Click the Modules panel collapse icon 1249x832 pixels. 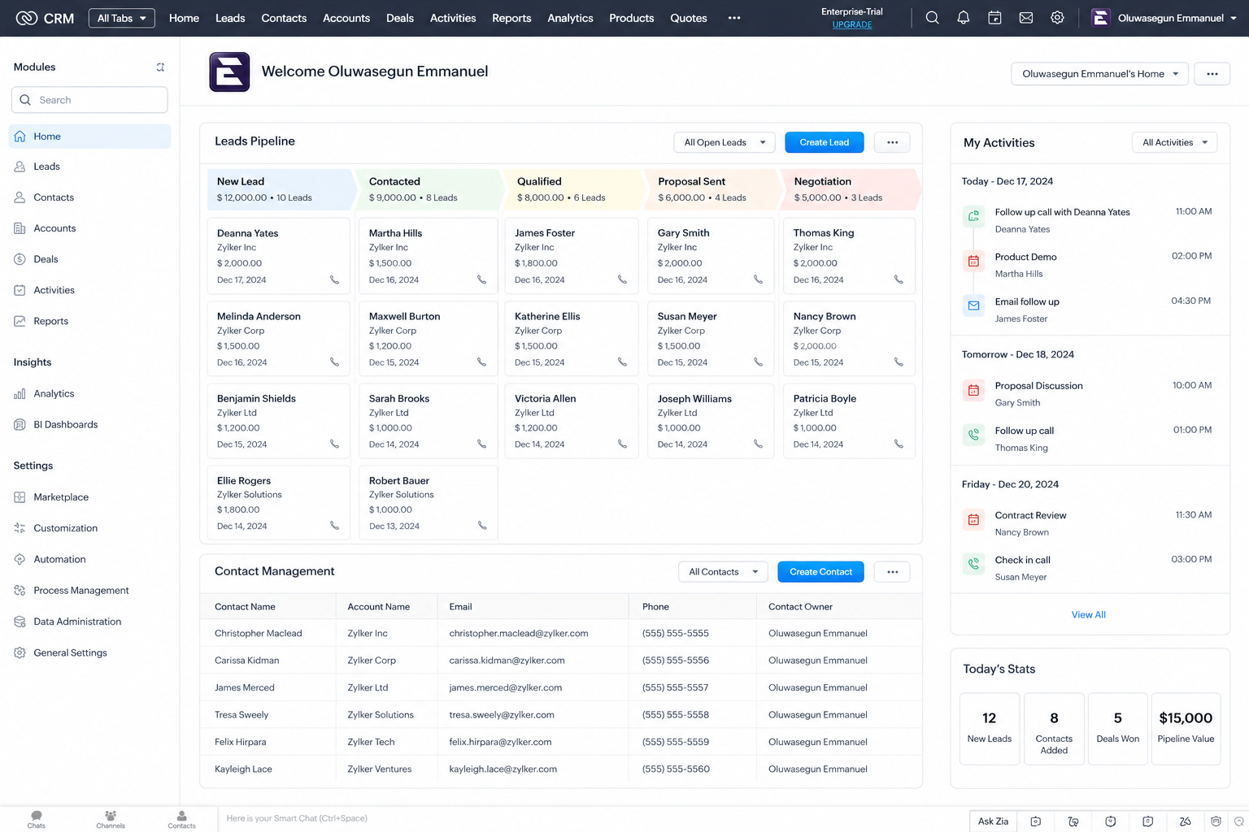(x=160, y=67)
